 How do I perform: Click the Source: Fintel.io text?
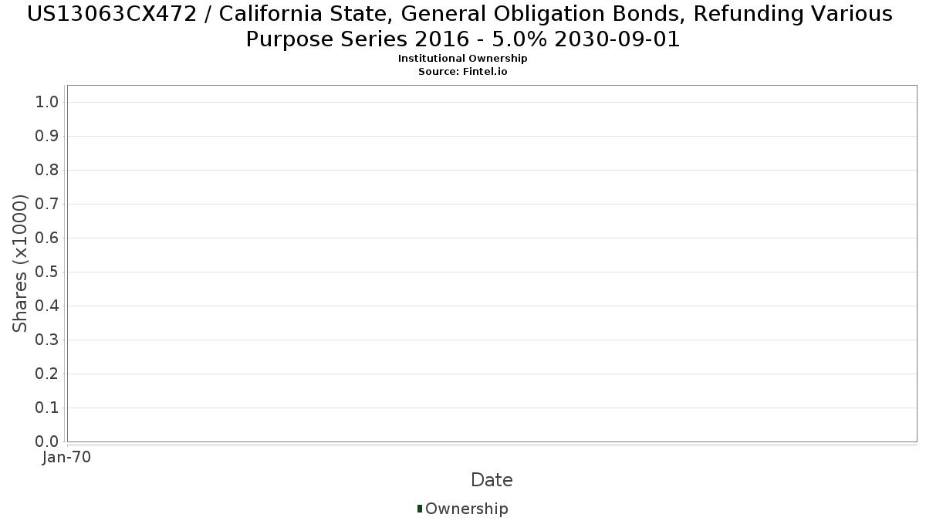462,71
